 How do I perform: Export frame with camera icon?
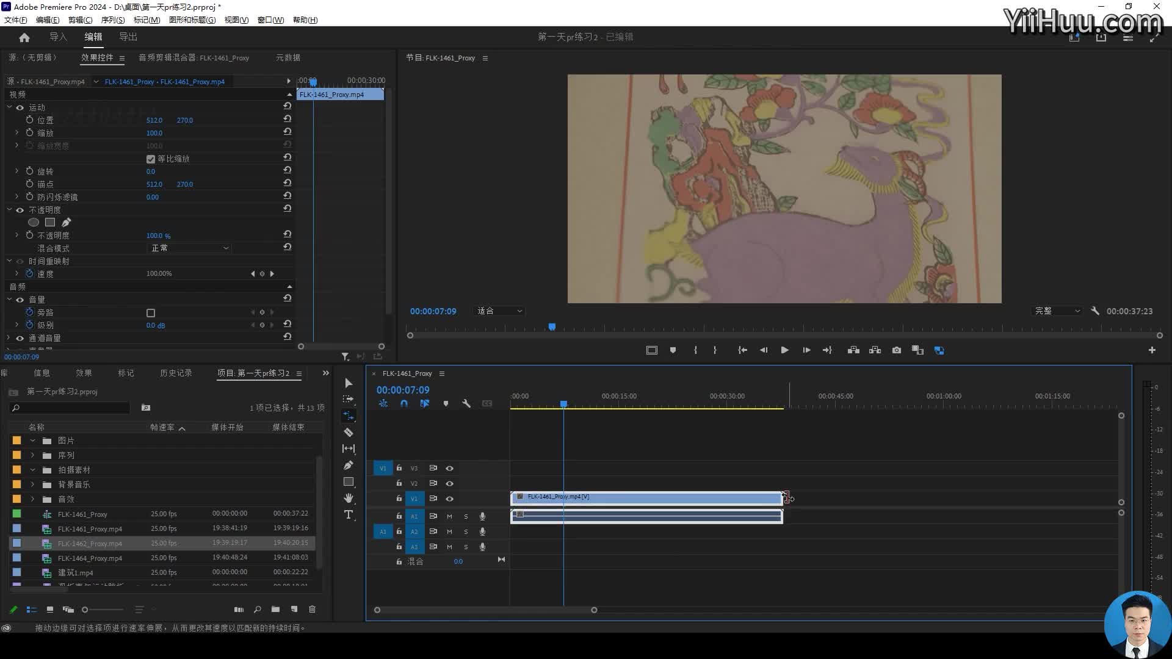[x=896, y=350]
